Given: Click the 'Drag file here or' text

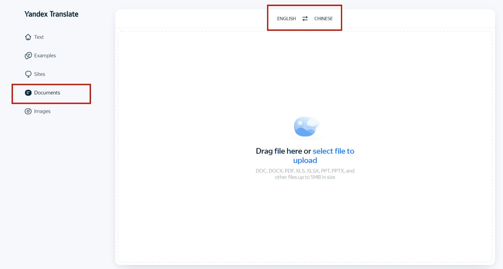Looking at the screenshot, I should coord(283,151).
